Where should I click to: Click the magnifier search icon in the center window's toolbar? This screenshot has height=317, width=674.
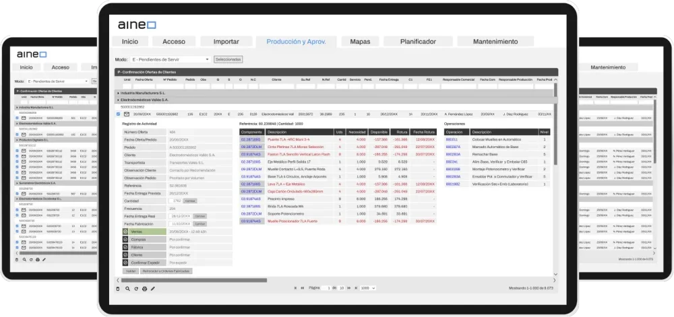point(127,289)
